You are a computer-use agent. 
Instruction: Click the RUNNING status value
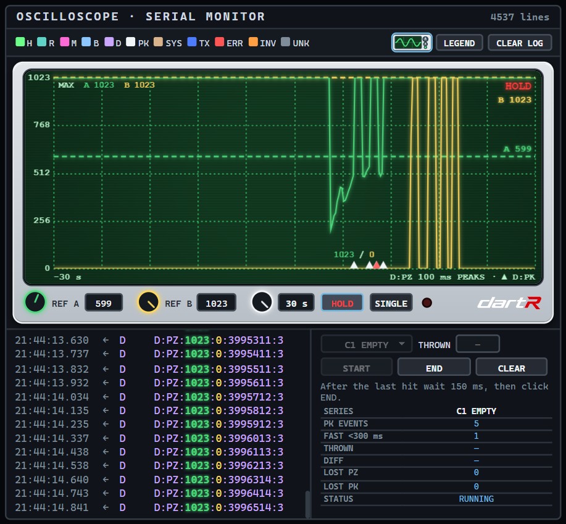476,499
